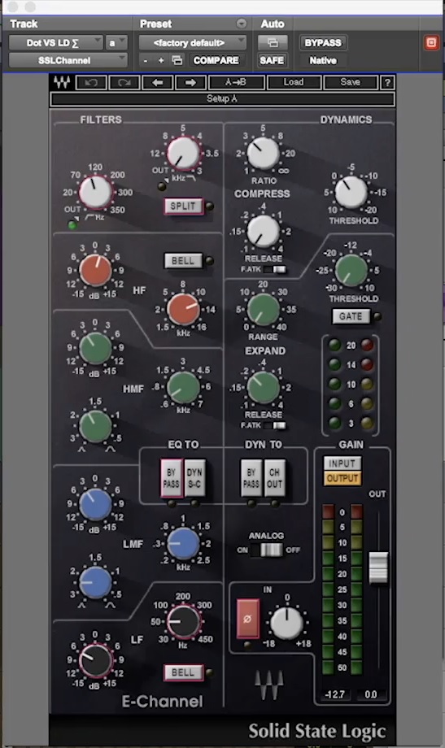445x748 pixels.
Task: Open help with the question mark button
Action: [x=387, y=83]
